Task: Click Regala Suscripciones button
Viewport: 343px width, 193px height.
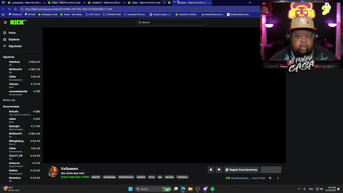Action: click(241, 170)
